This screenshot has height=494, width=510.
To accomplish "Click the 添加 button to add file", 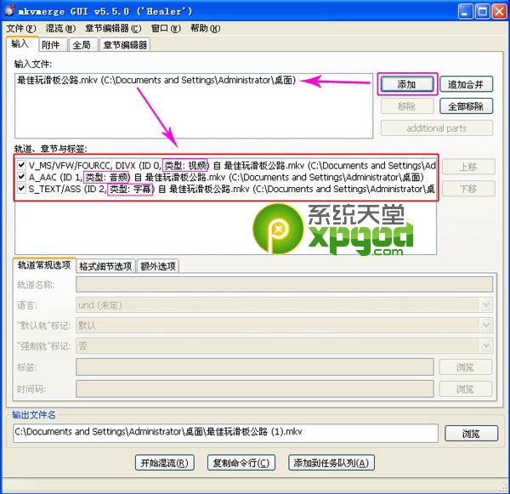I will click(407, 85).
